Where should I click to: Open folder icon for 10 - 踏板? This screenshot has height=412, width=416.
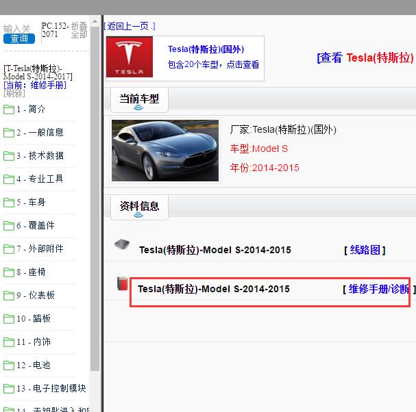9,319
